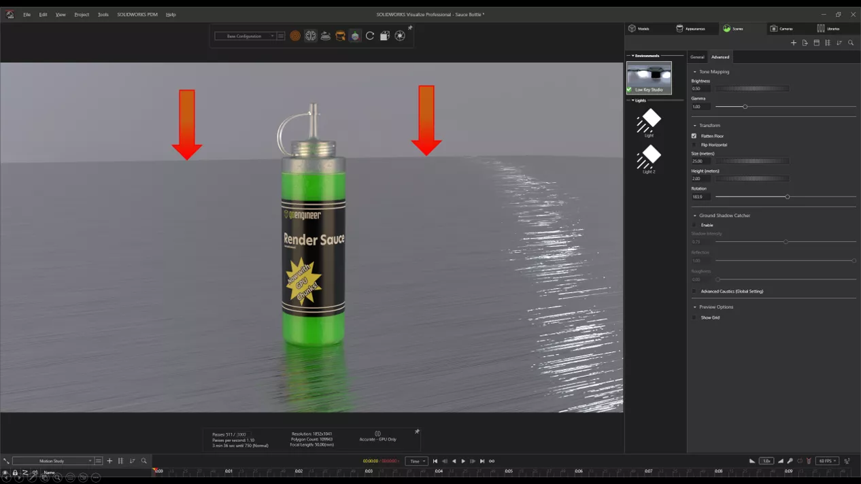Click the search magnifier in Scenes palette
Viewport: 861px width, 484px height.
click(851, 43)
